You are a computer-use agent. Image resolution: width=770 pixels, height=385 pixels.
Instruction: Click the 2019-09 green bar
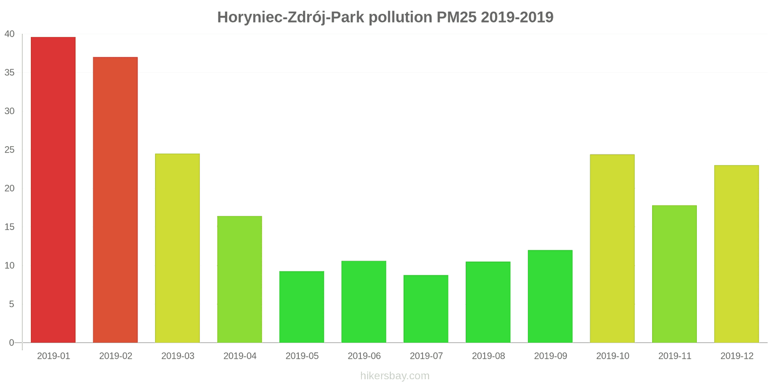click(550, 296)
